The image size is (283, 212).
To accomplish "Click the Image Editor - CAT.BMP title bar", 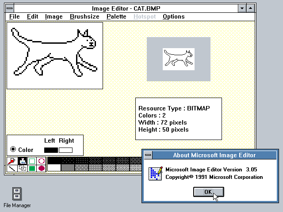I will (x=126, y=8).
